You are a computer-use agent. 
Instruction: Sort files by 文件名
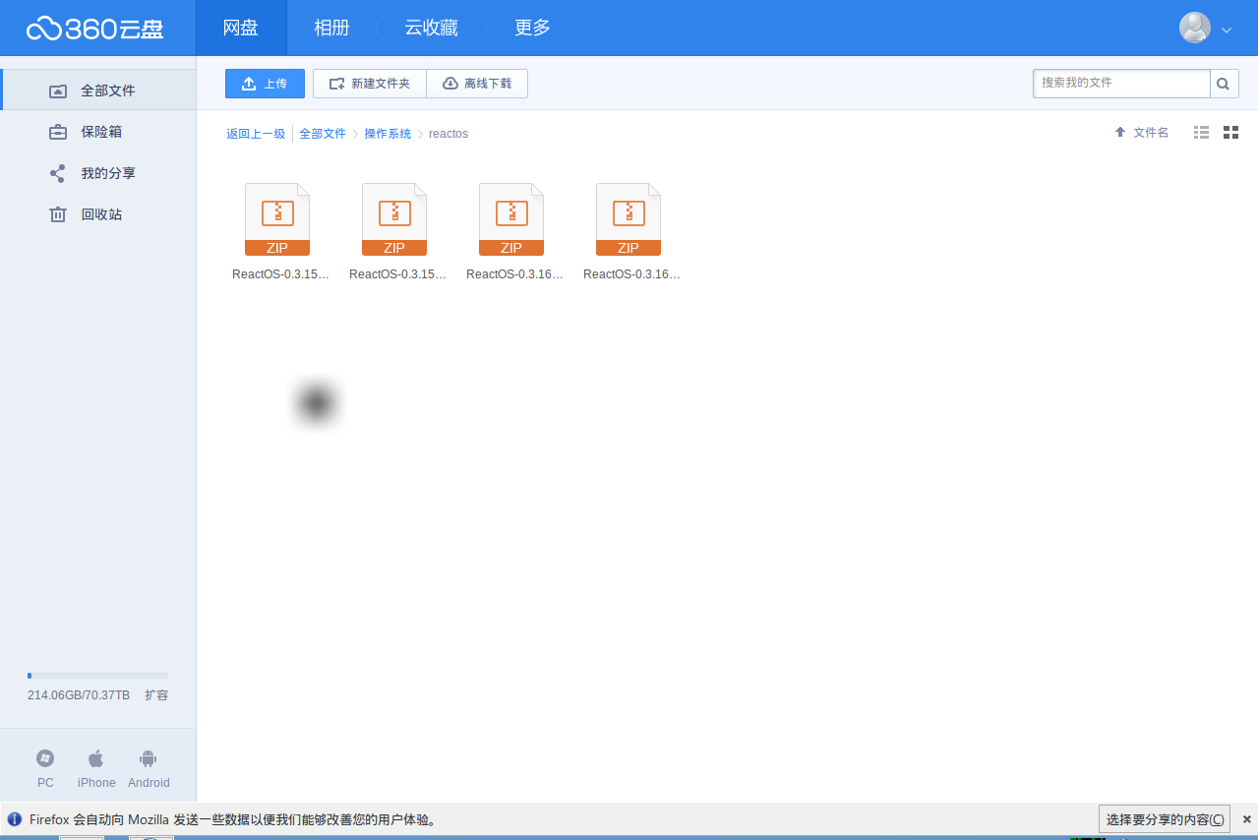1142,132
